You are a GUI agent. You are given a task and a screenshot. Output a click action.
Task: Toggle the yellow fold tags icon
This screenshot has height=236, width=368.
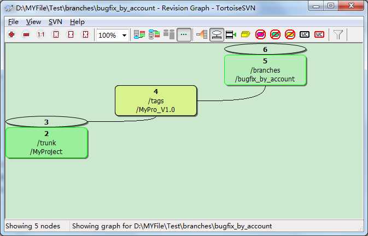tap(246, 34)
